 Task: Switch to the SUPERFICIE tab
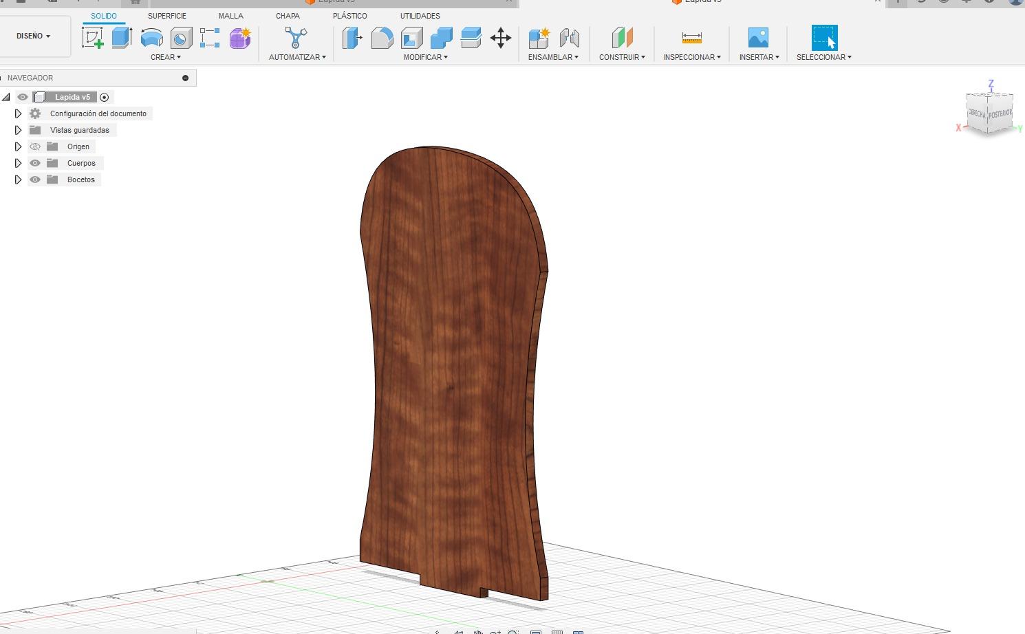(x=167, y=16)
